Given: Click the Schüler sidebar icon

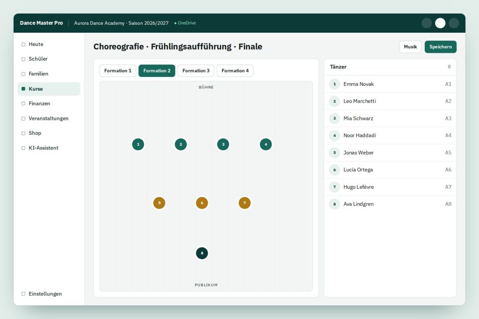Looking at the screenshot, I should click(23, 59).
